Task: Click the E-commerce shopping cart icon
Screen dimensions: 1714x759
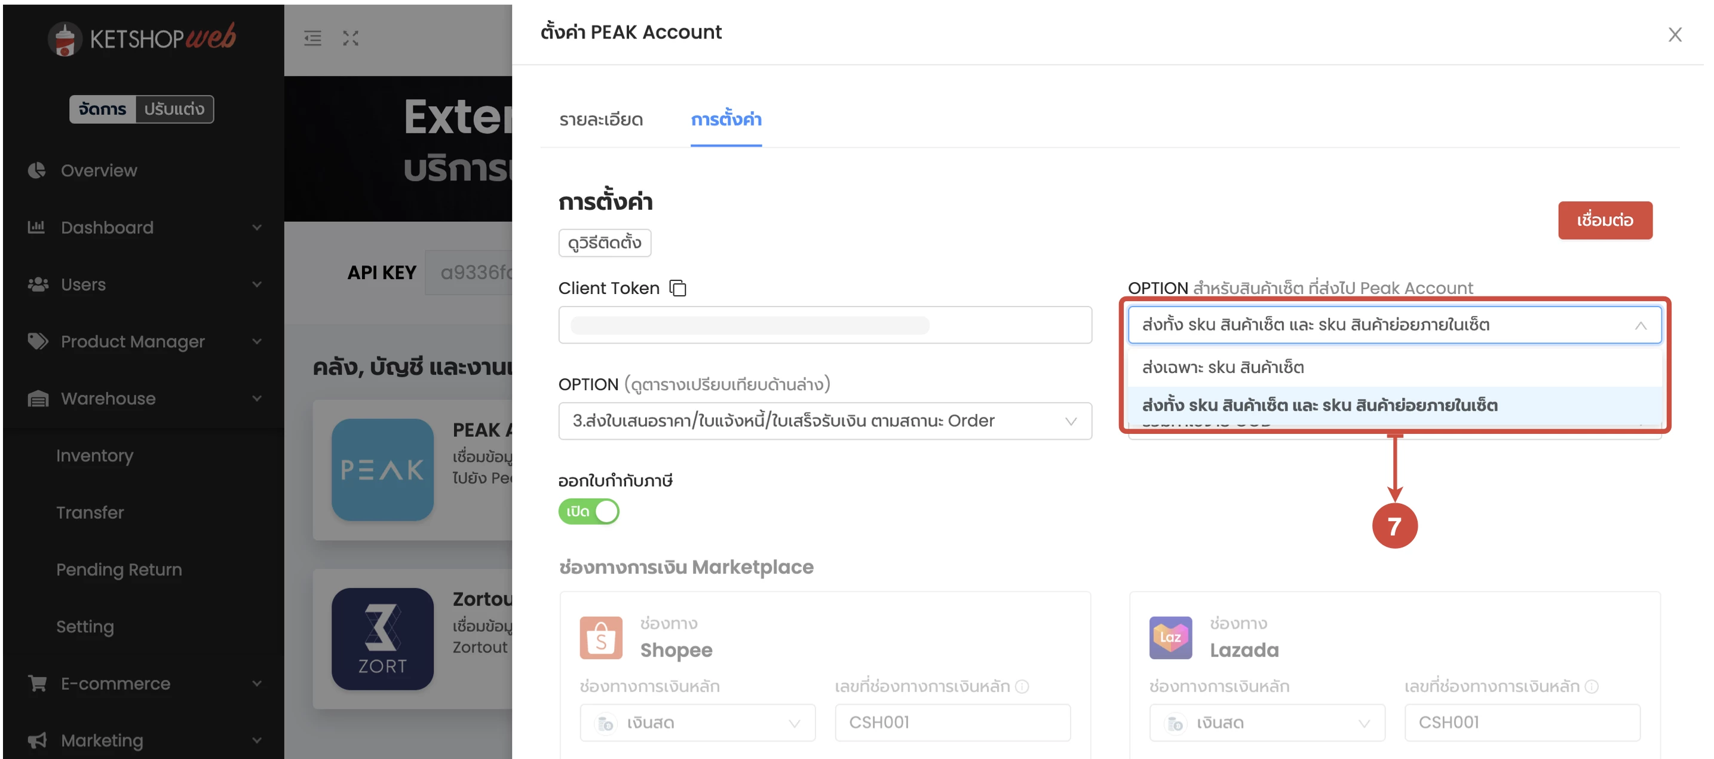Action: (x=38, y=683)
